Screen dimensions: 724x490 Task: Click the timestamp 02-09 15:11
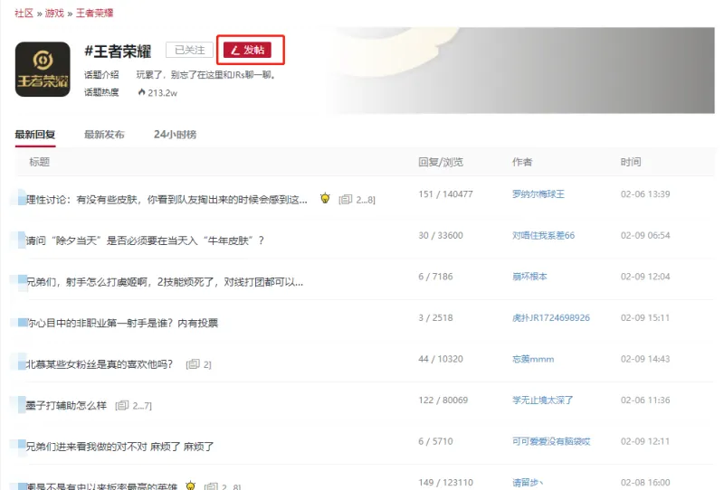tap(645, 318)
